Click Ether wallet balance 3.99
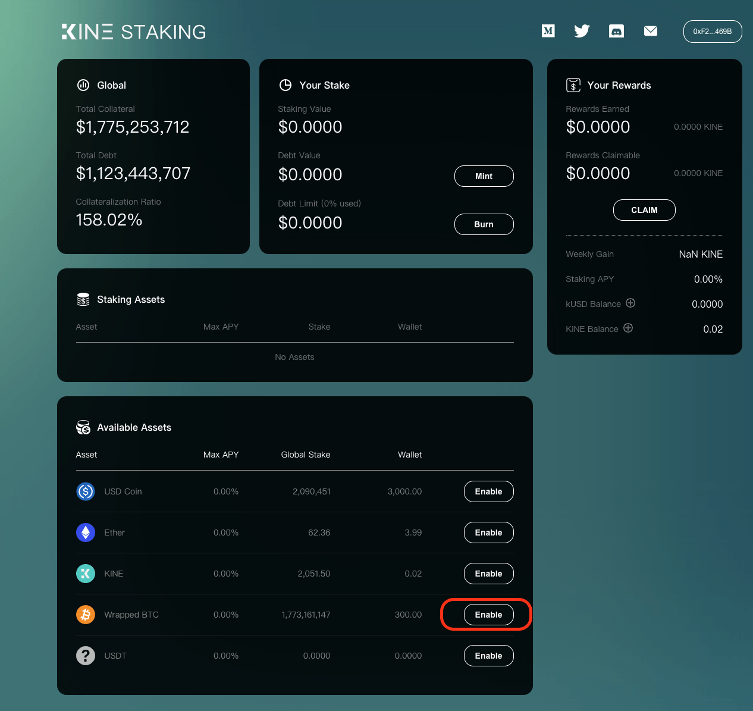The image size is (753, 711). 413,533
